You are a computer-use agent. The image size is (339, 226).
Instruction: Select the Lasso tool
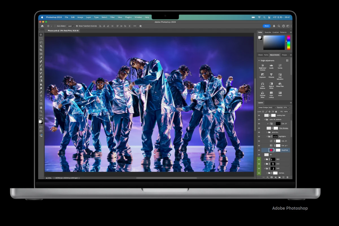pos(41,42)
